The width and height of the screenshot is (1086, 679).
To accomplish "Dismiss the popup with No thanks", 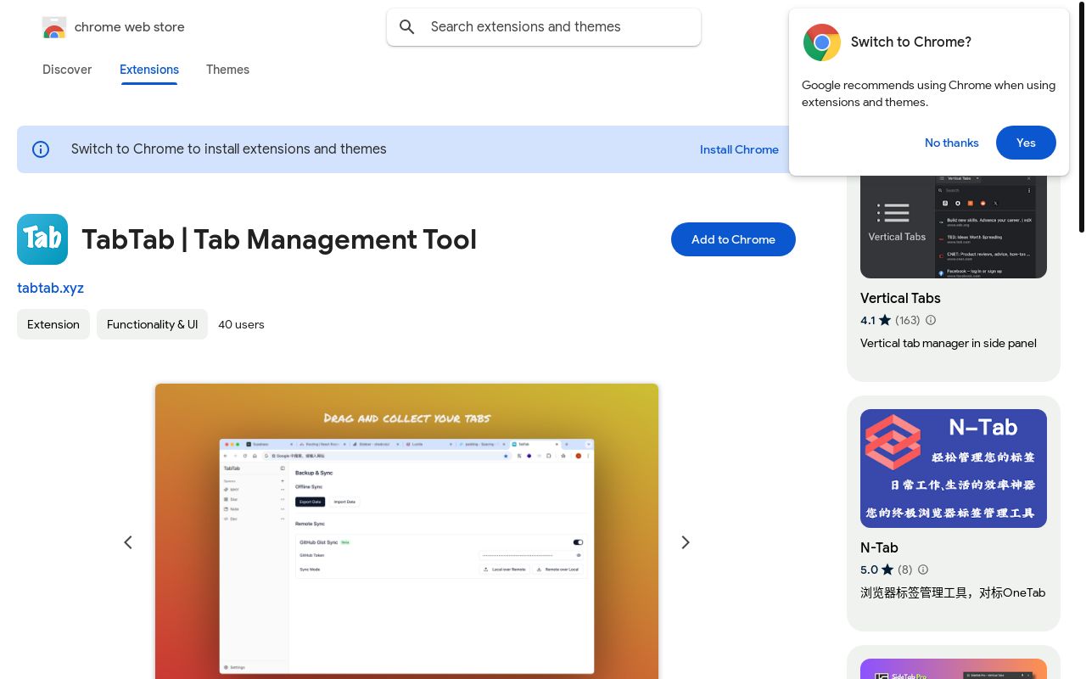I will [951, 143].
